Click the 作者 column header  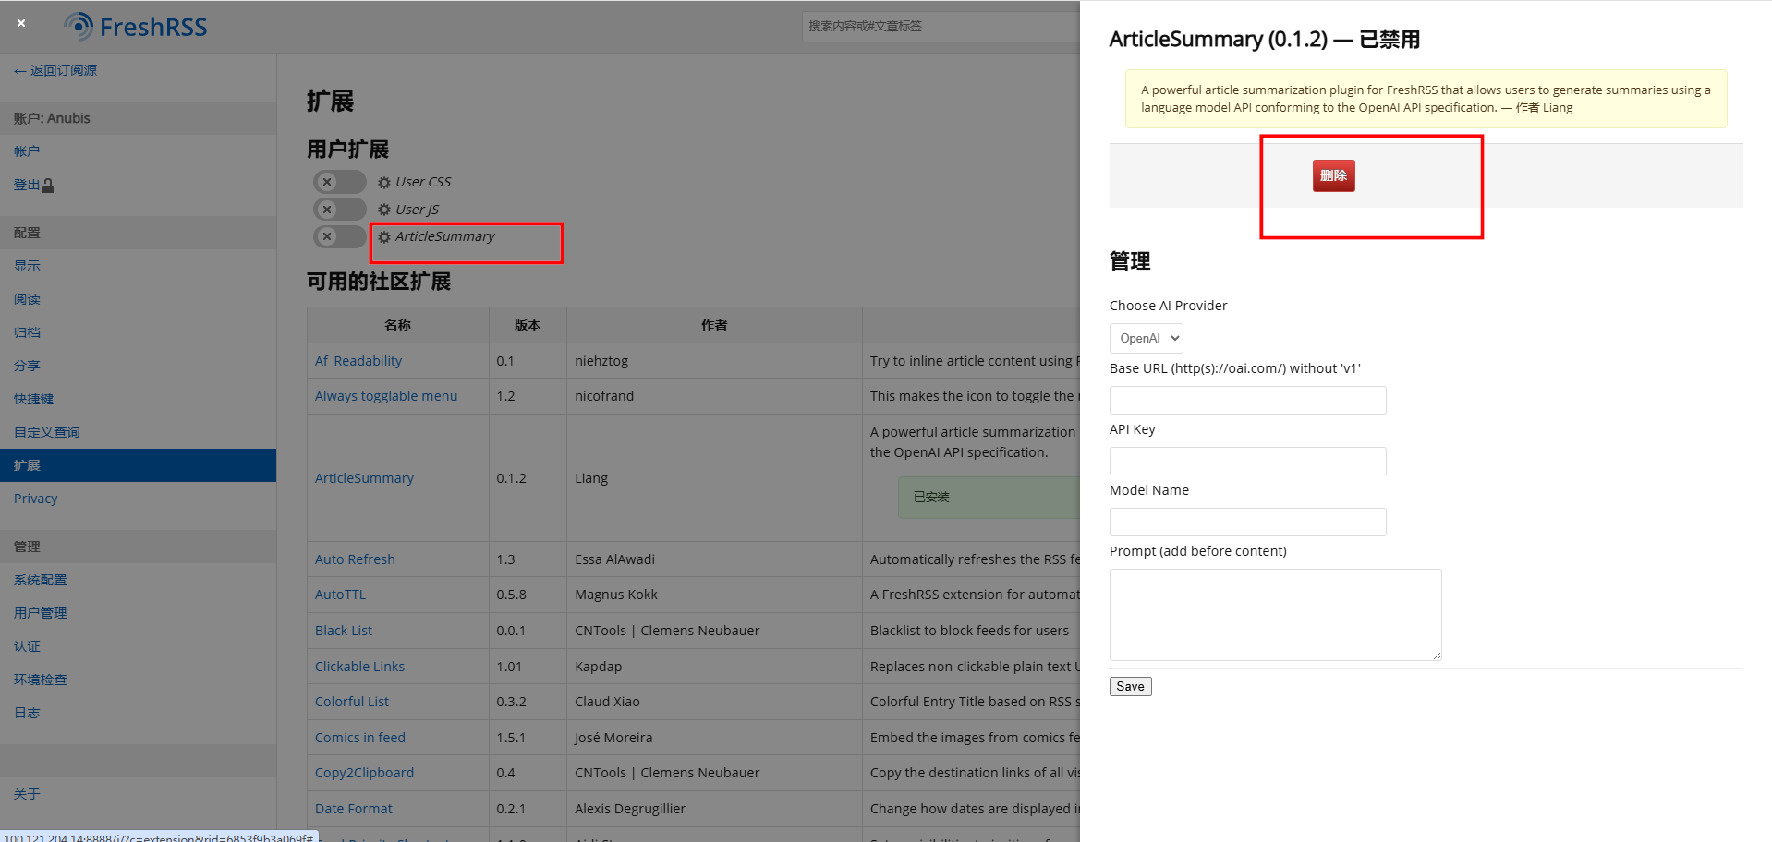714,325
